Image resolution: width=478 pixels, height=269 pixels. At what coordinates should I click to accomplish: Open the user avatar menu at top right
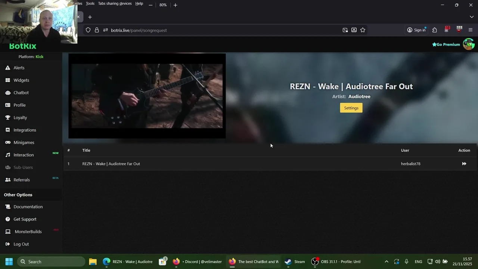pos(468,44)
